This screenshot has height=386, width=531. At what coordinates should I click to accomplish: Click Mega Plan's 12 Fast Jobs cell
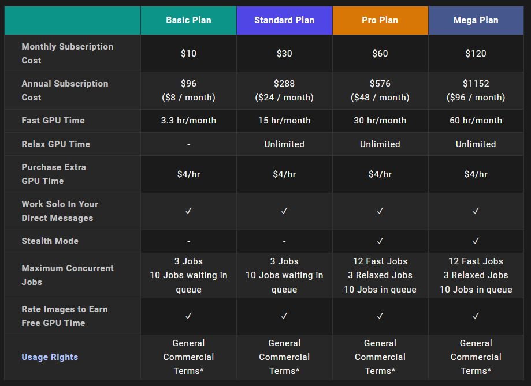click(x=476, y=275)
